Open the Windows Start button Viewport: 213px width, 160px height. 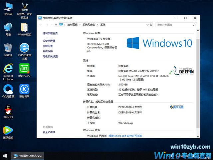(5, 156)
